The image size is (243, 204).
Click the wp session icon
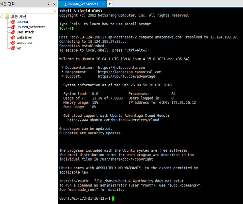13,48
